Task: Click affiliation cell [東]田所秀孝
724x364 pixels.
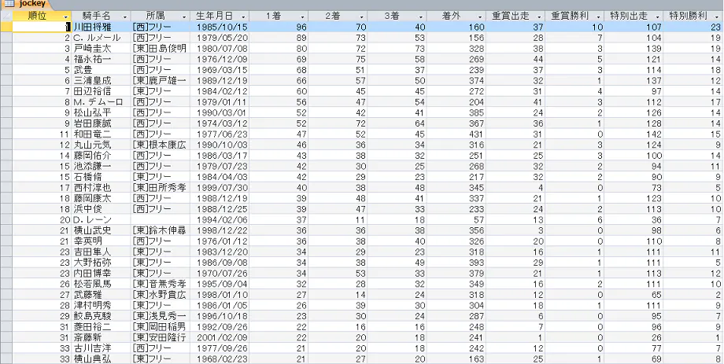Action: (160, 188)
